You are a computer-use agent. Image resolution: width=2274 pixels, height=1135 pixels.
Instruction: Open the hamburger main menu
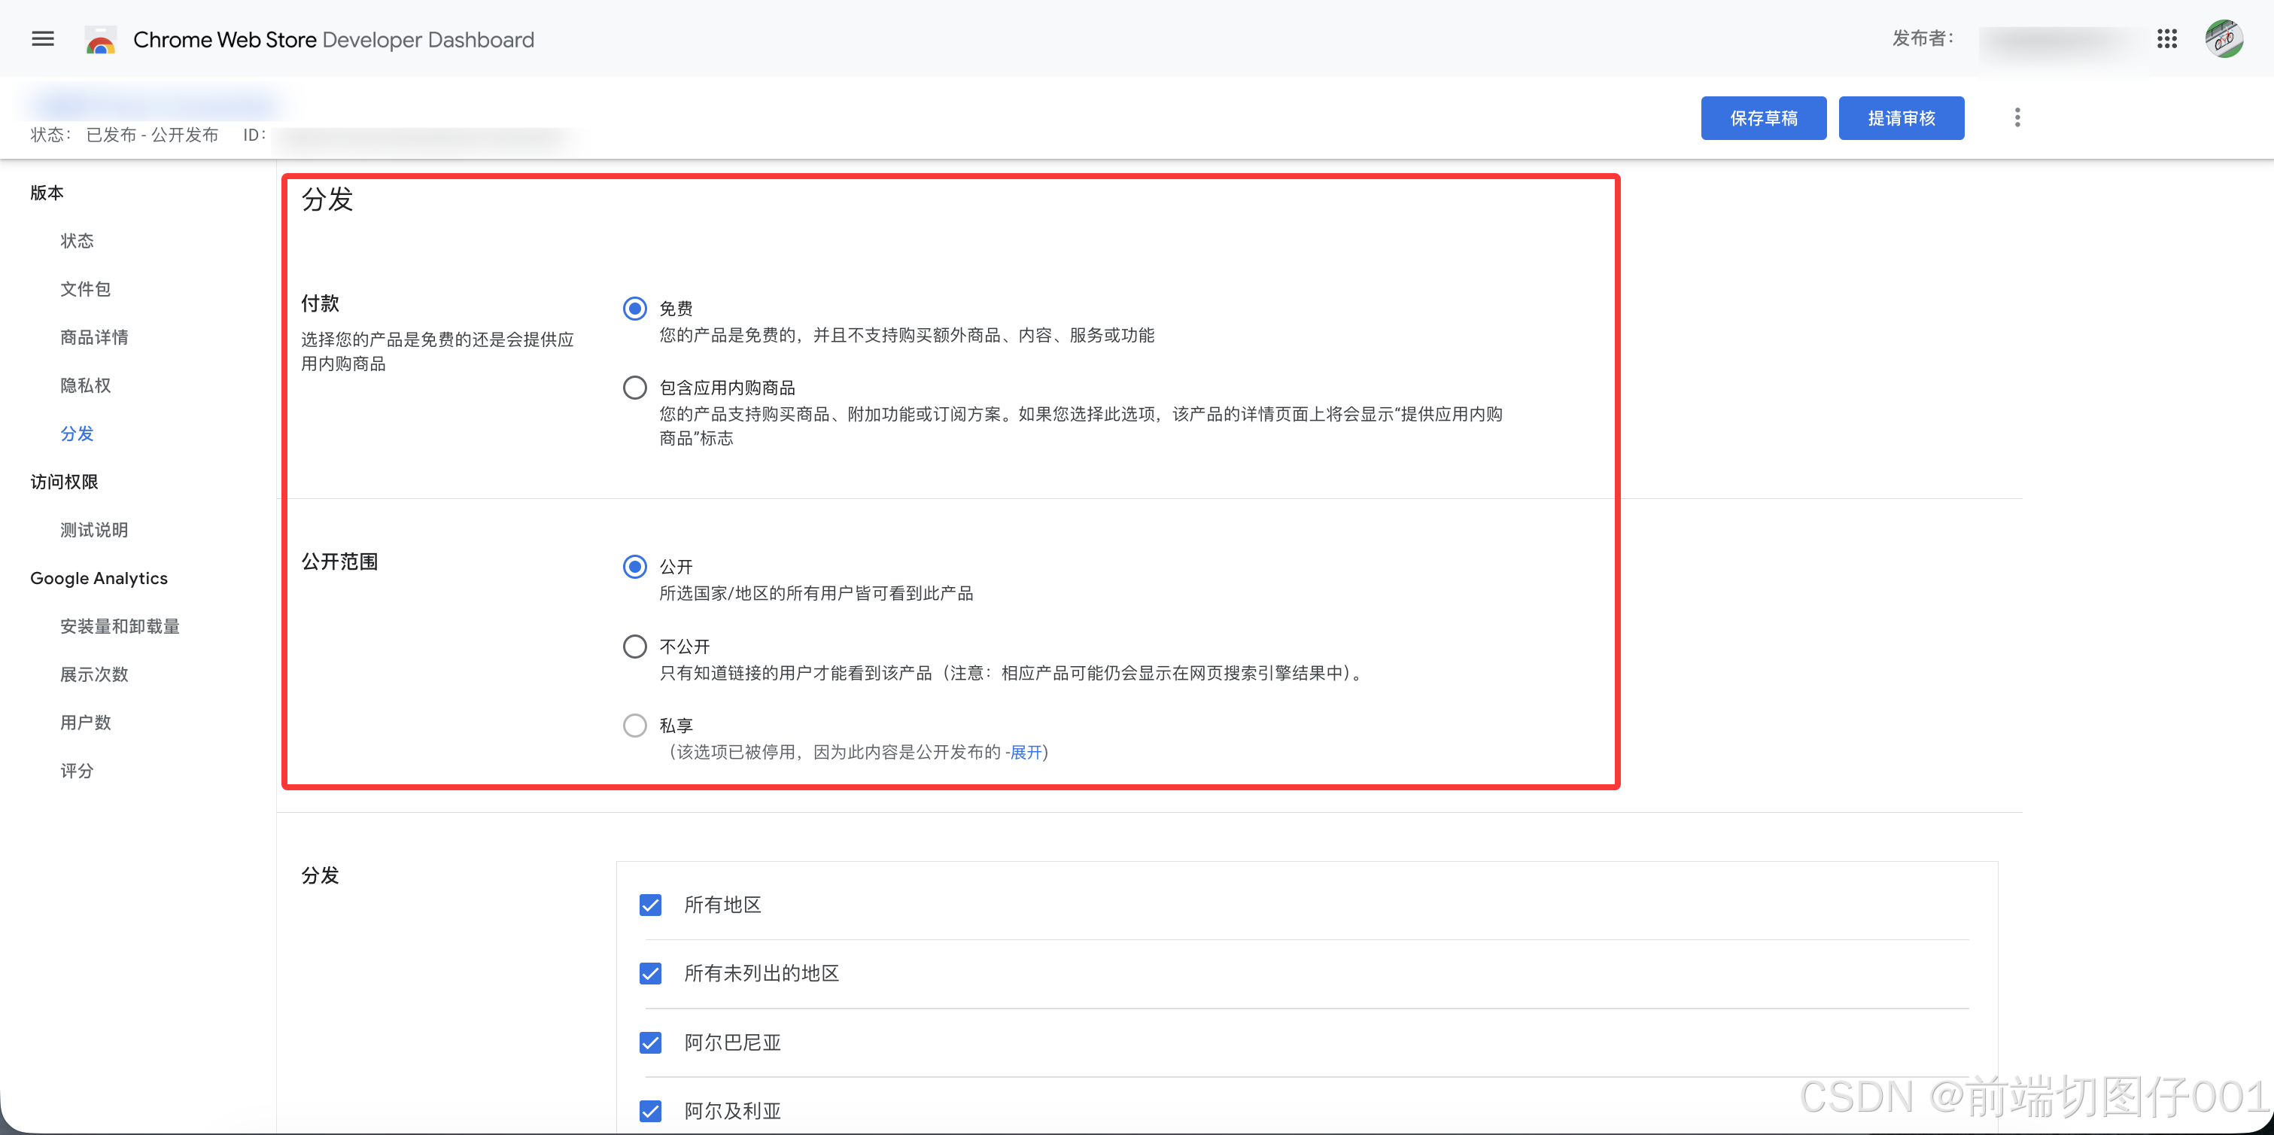pos(42,39)
